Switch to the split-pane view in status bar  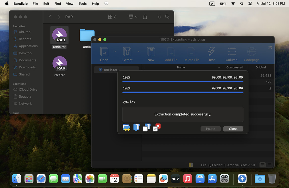click(x=263, y=165)
